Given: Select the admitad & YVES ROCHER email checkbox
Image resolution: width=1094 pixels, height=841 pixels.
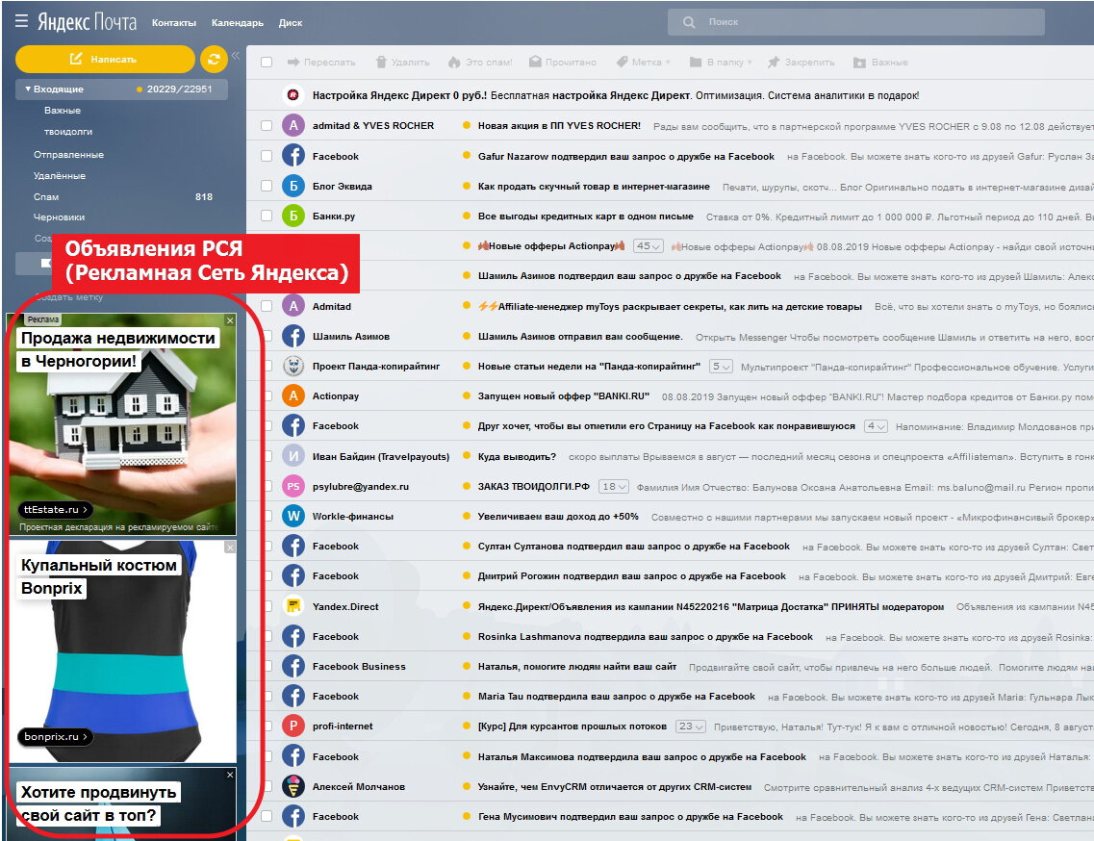Looking at the screenshot, I should [x=267, y=126].
